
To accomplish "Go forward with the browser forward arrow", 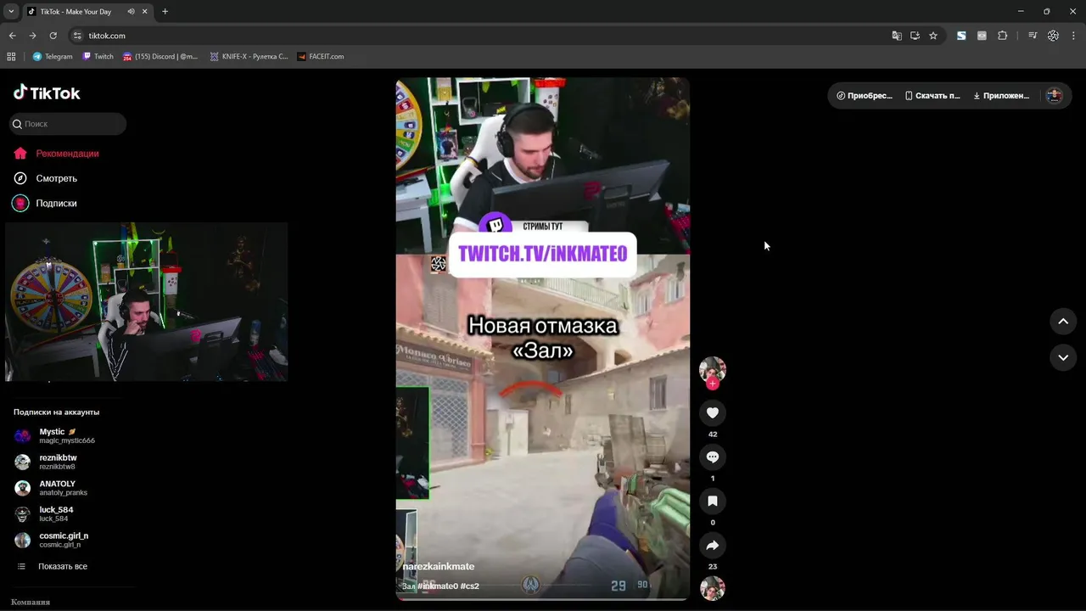I will 32,36.
